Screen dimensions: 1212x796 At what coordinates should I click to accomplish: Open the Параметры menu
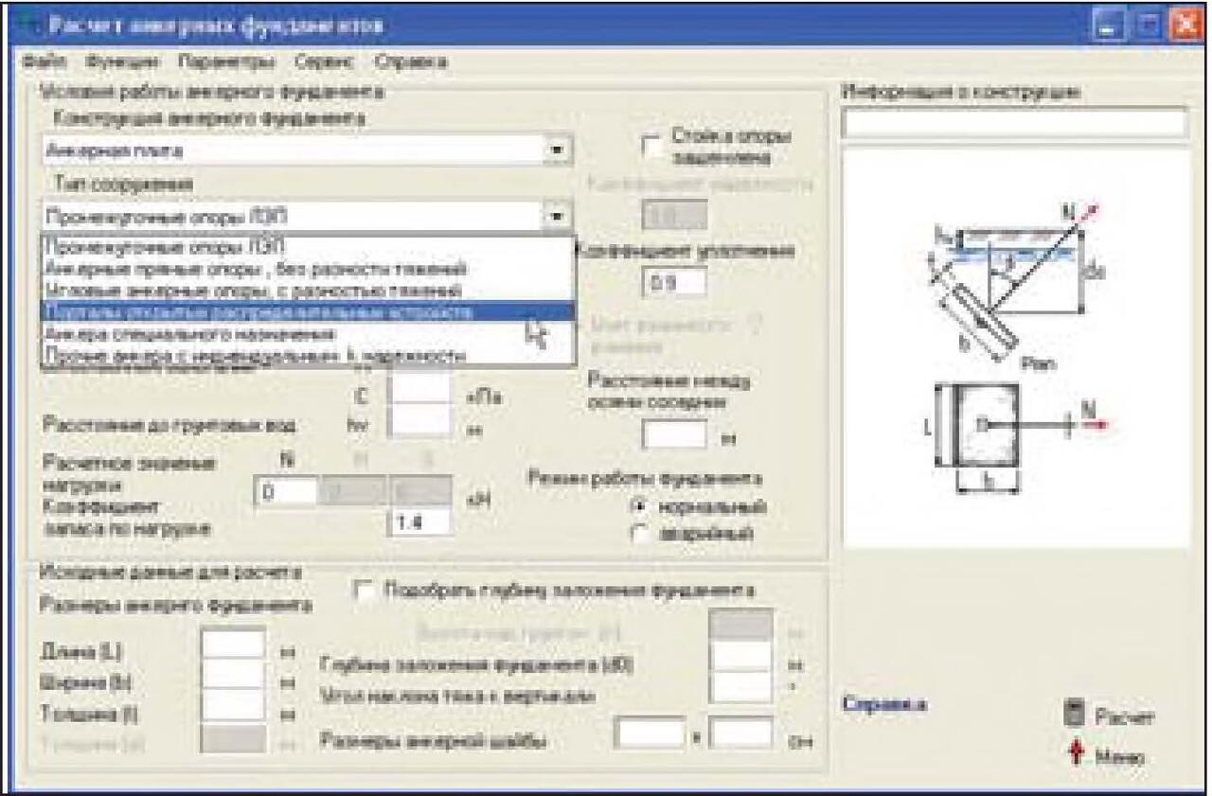(225, 62)
